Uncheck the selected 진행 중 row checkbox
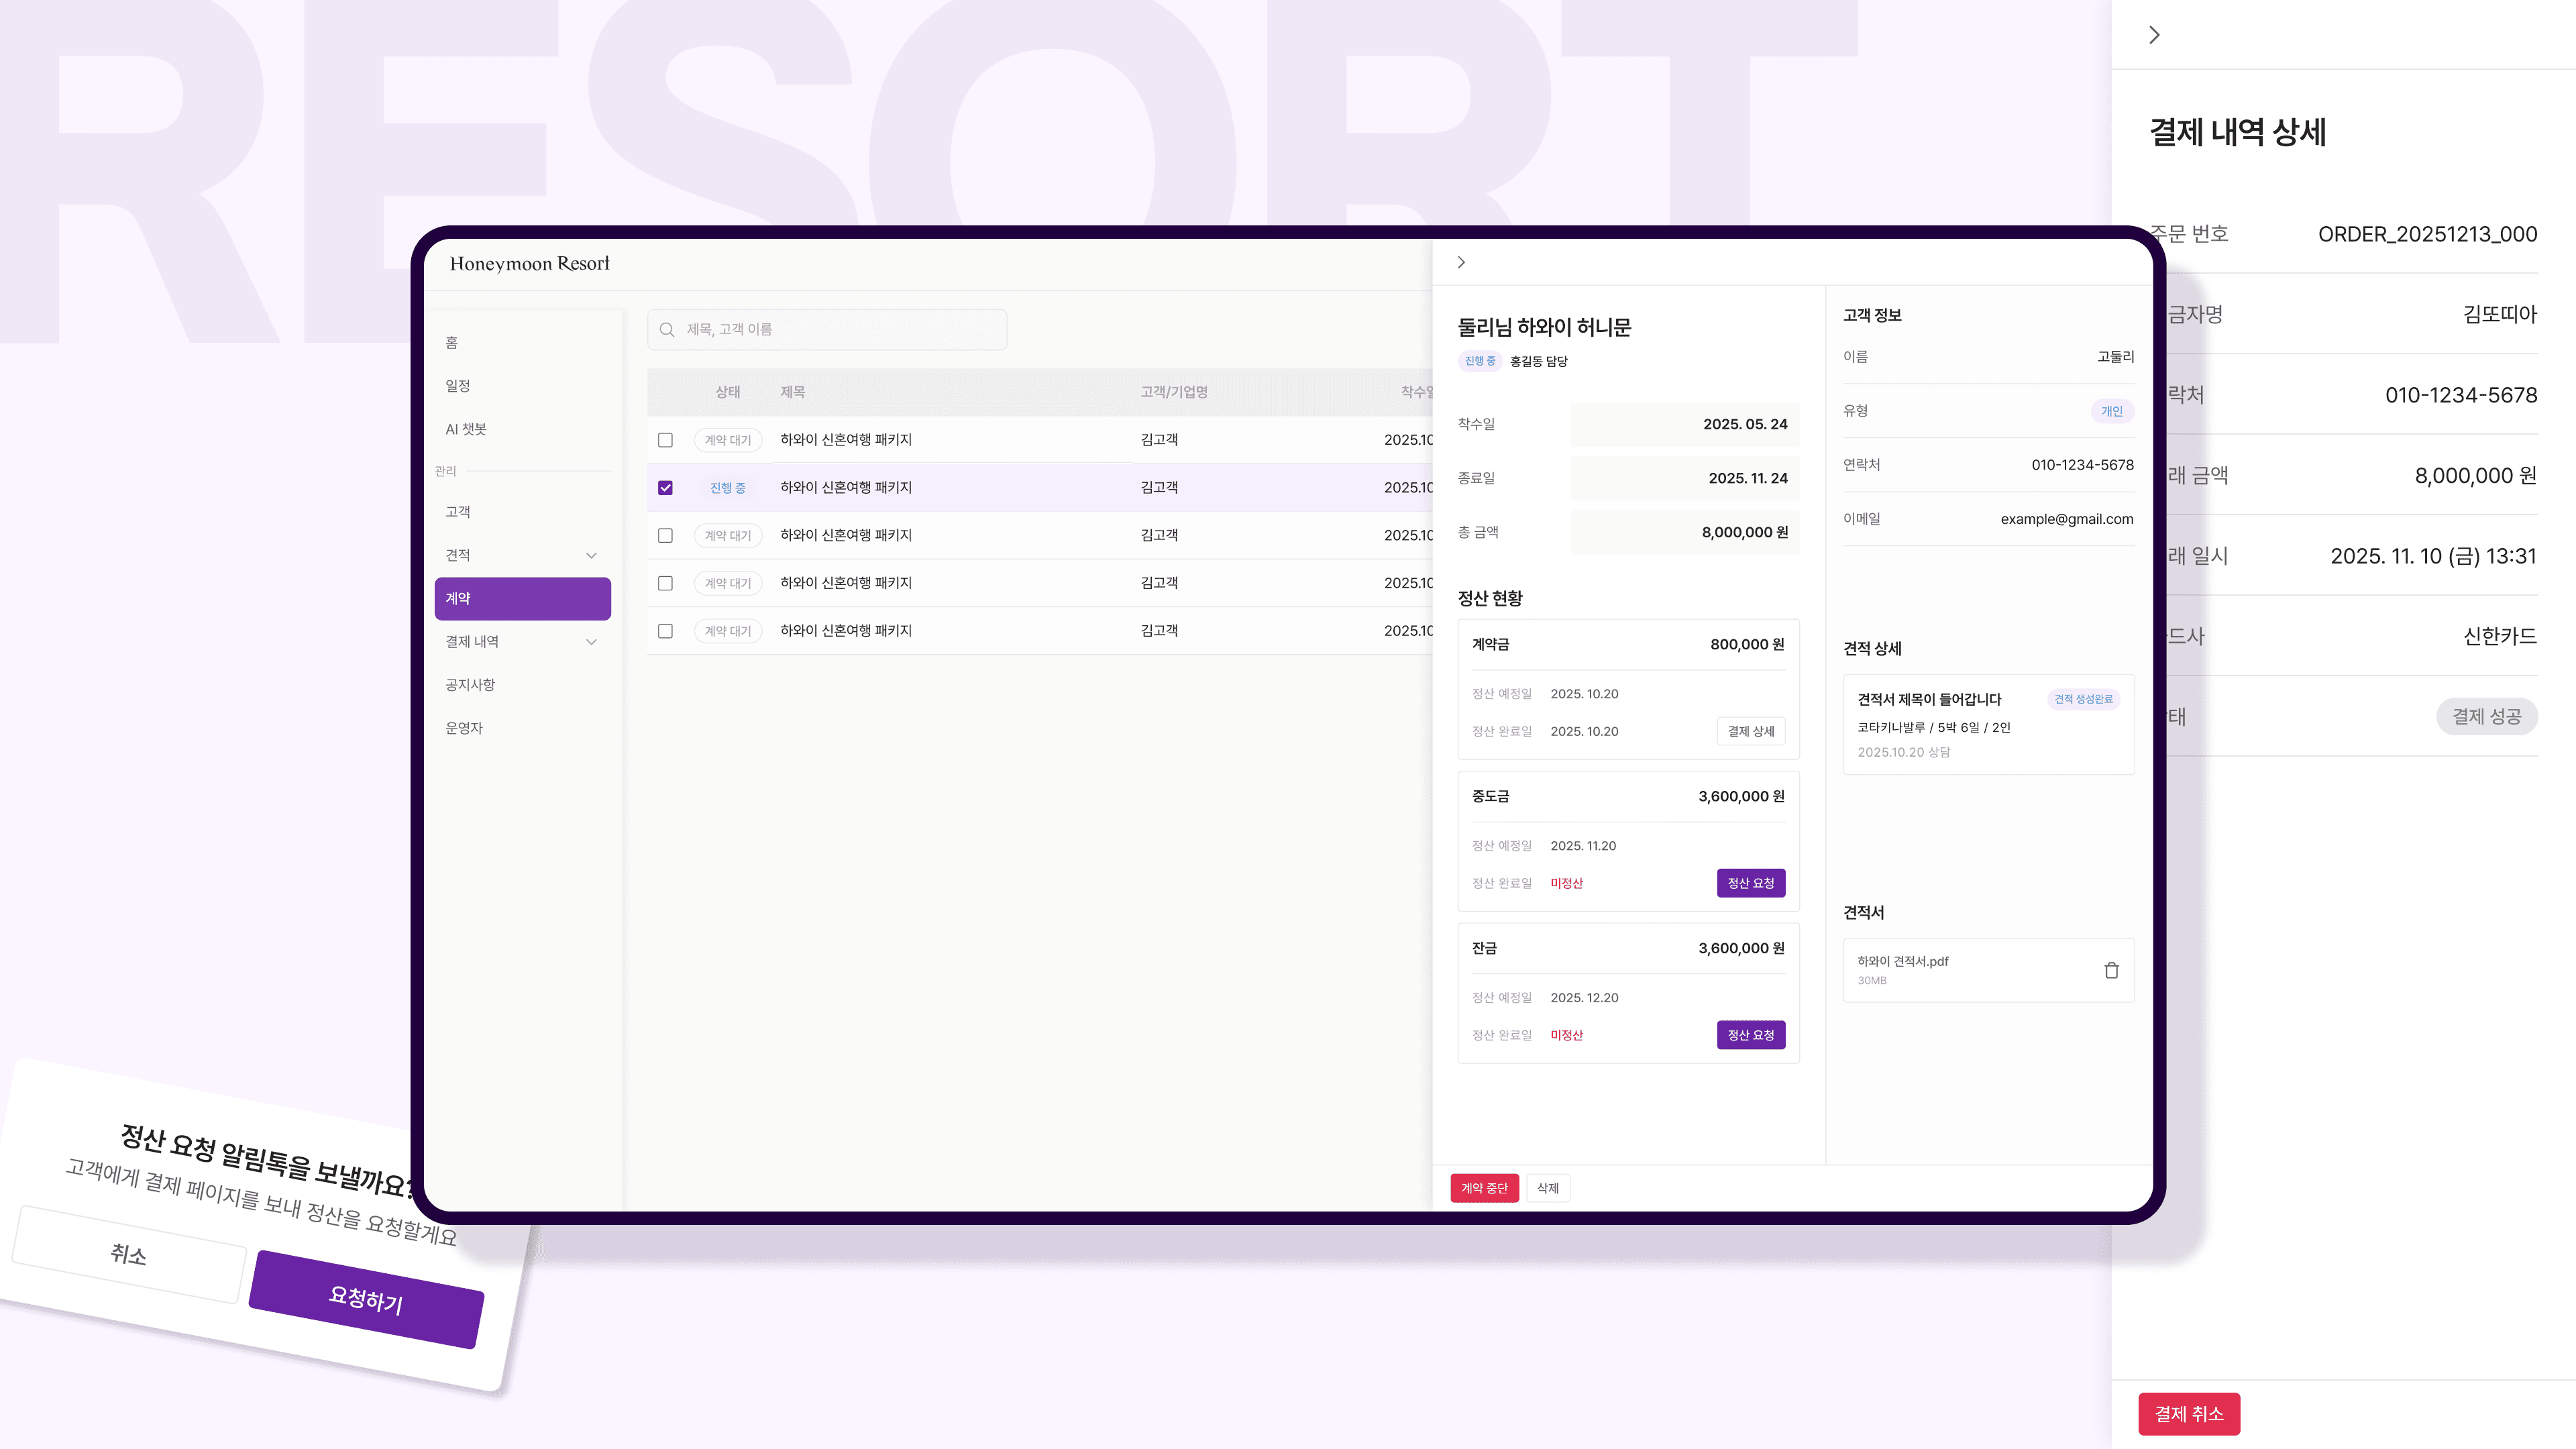This screenshot has height=1449, width=2576. click(665, 488)
